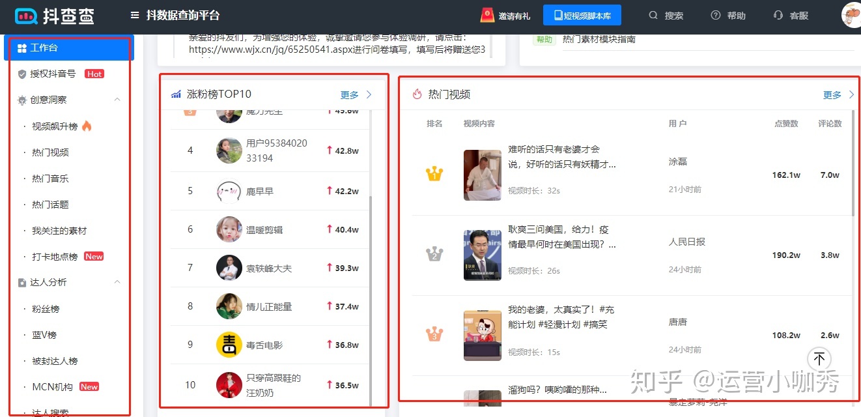Collapse the 达人分析 menu section
This screenshot has width=861, height=417.
(117, 282)
